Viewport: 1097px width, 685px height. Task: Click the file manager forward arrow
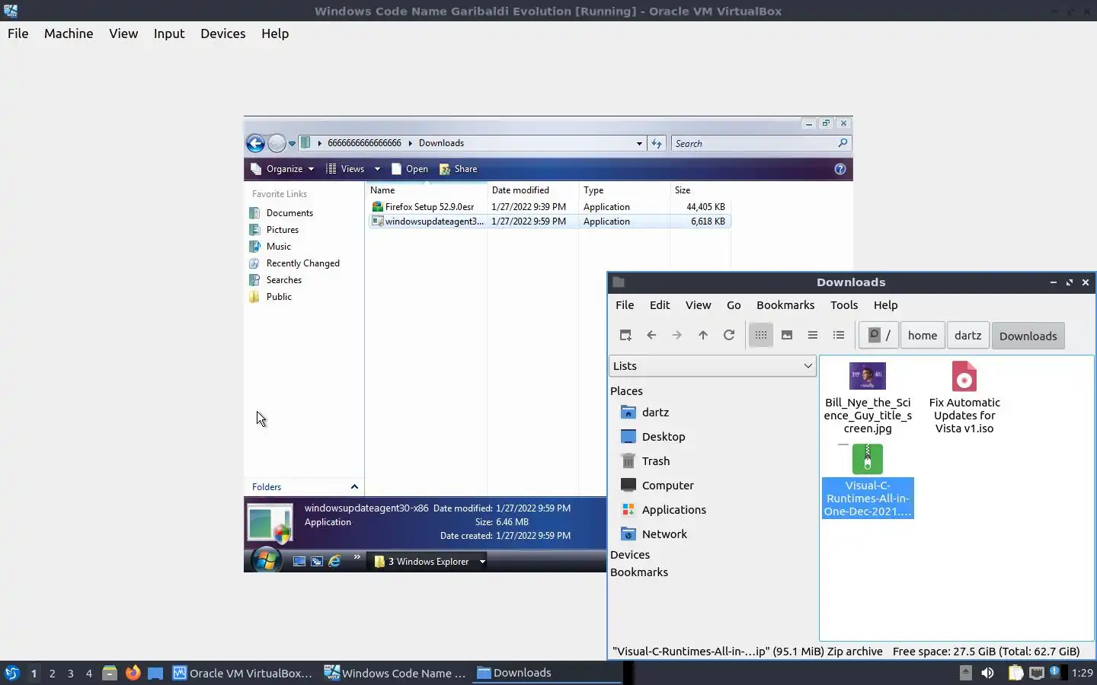pos(676,335)
